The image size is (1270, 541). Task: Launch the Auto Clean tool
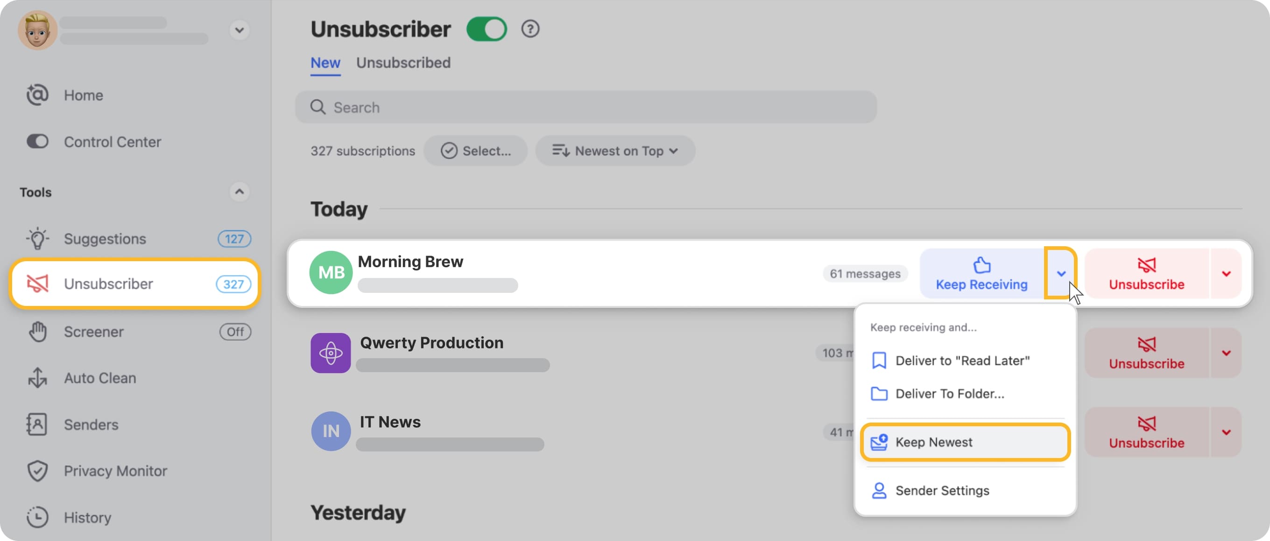tap(100, 378)
